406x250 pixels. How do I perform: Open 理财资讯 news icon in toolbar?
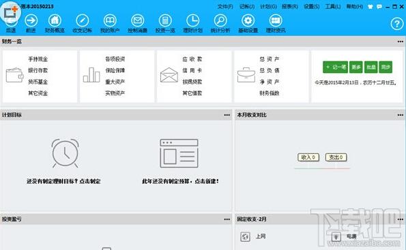pyautogui.click(x=276, y=20)
